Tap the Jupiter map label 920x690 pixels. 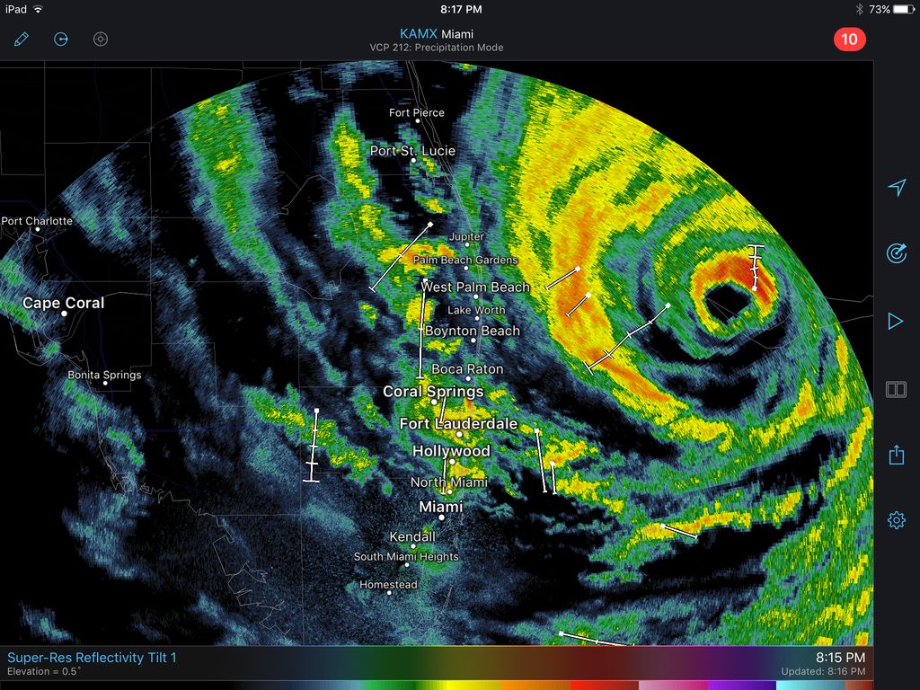[x=466, y=236]
